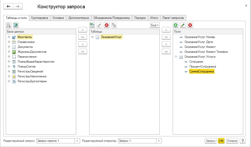This screenshot has height=147, width=251.
Task: Click the add table icon above Таблицы
Action: 92,25
